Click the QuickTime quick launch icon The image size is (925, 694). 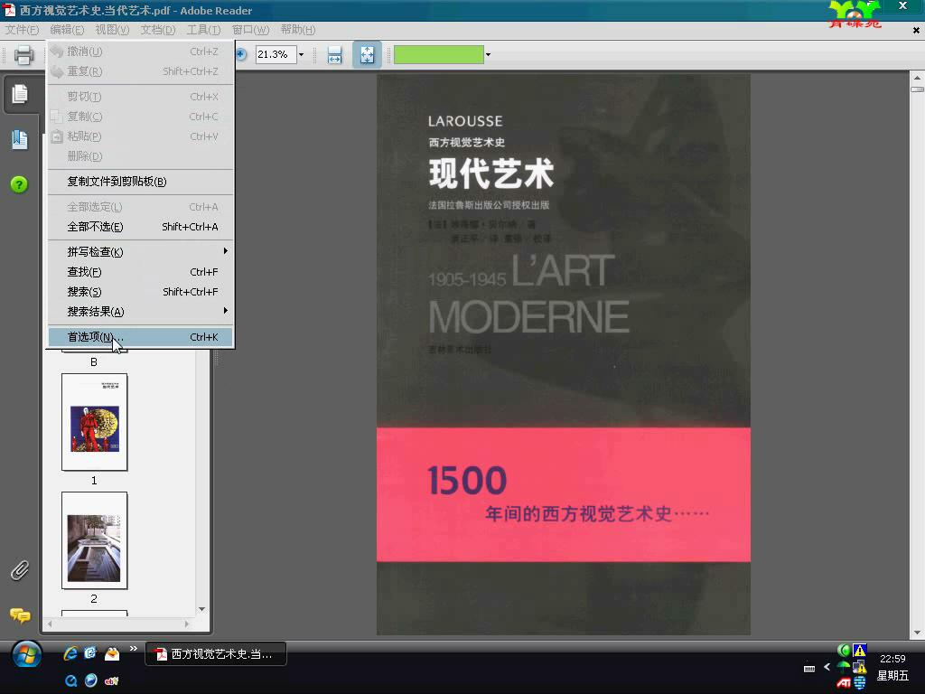pos(70,680)
